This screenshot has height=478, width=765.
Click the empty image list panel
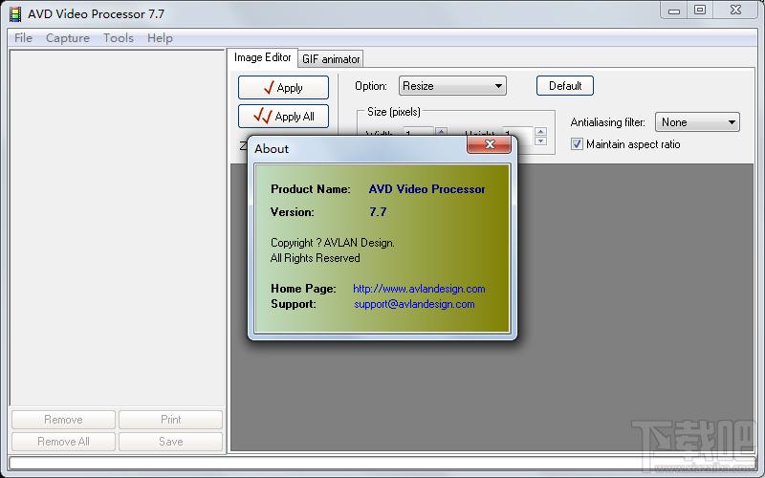pyautogui.click(x=117, y=228)
